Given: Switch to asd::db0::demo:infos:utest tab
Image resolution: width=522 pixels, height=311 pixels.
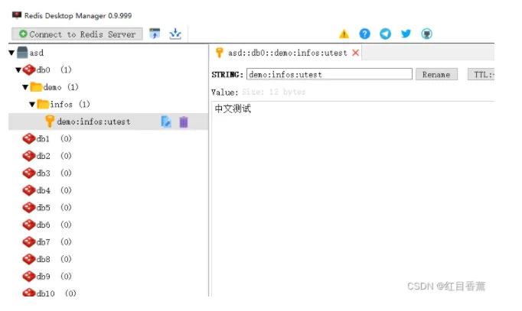Looking at the screenshot, I should point(287,53).
